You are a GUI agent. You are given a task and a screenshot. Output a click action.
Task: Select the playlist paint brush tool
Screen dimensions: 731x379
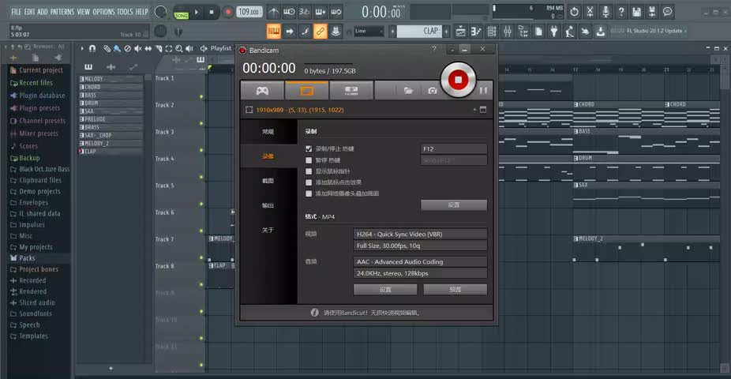[x=117, y=48]
